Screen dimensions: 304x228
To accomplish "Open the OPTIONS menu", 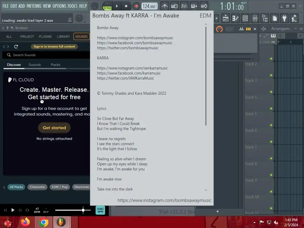I will click(59, 6).
